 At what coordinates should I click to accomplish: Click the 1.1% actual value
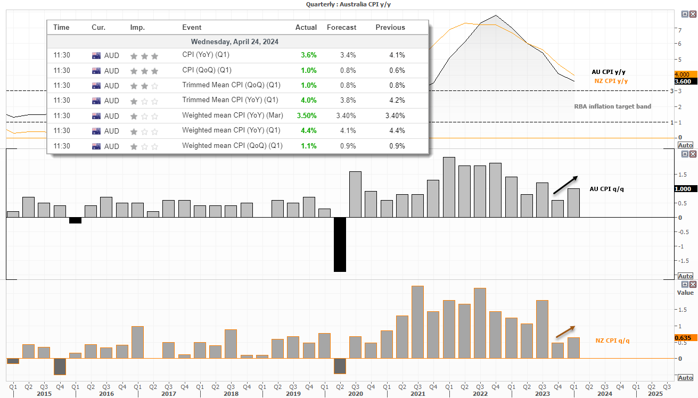click(x=308, y=146)
